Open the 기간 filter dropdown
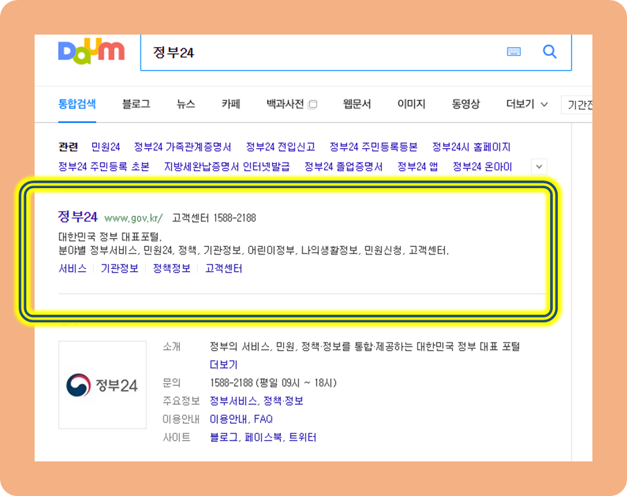The image size is (627, 496). click(577, 104)
